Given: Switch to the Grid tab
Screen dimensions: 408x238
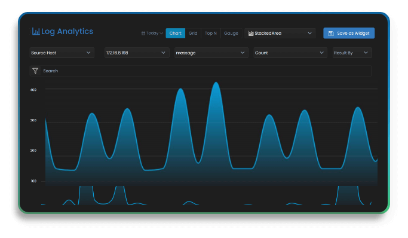Looking at the screenshot, I should [193, 33].
